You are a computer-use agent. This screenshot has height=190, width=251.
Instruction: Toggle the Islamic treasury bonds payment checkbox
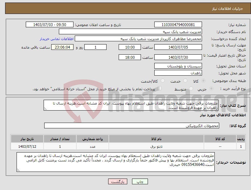pyautogui.click(x=159, y=88)
